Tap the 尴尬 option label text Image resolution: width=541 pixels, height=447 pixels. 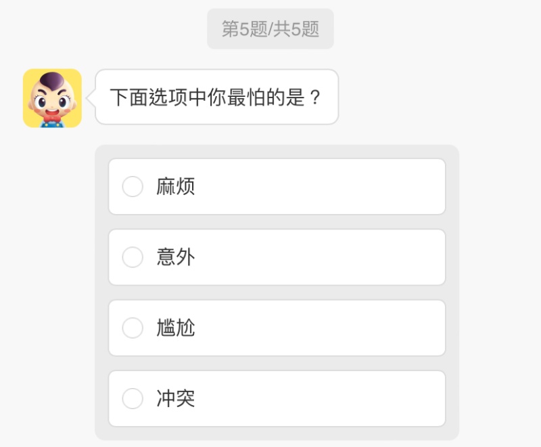[176, 328]
